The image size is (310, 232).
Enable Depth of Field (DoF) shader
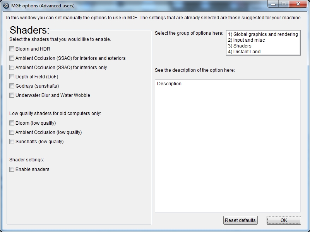coord(12,77)
